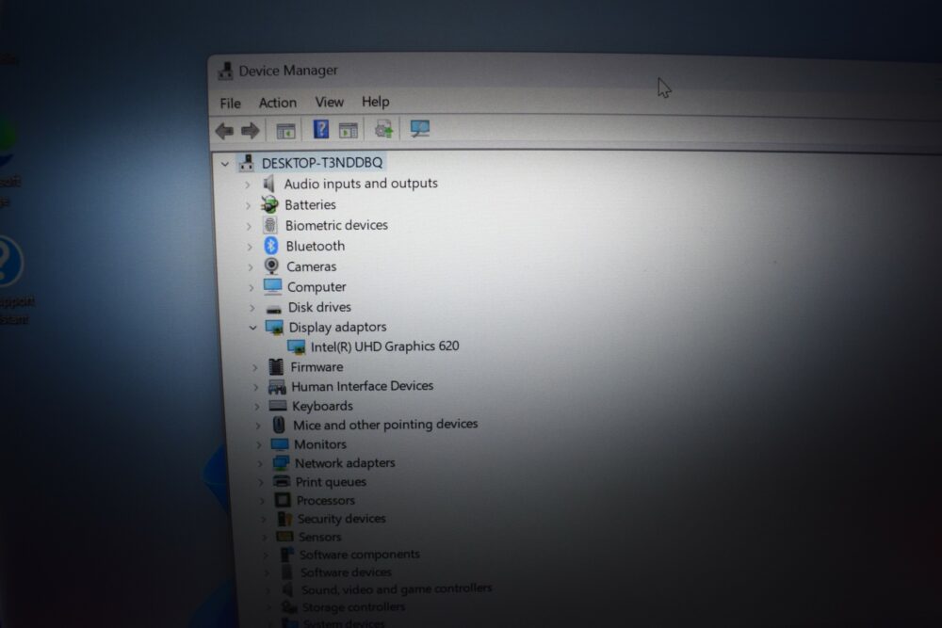Click the Processors icon

pos(283,500)
